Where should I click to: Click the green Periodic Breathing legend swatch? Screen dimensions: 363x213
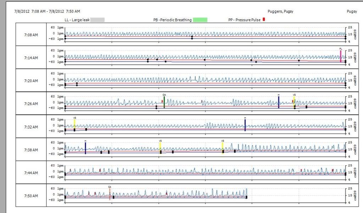[200, 20]
